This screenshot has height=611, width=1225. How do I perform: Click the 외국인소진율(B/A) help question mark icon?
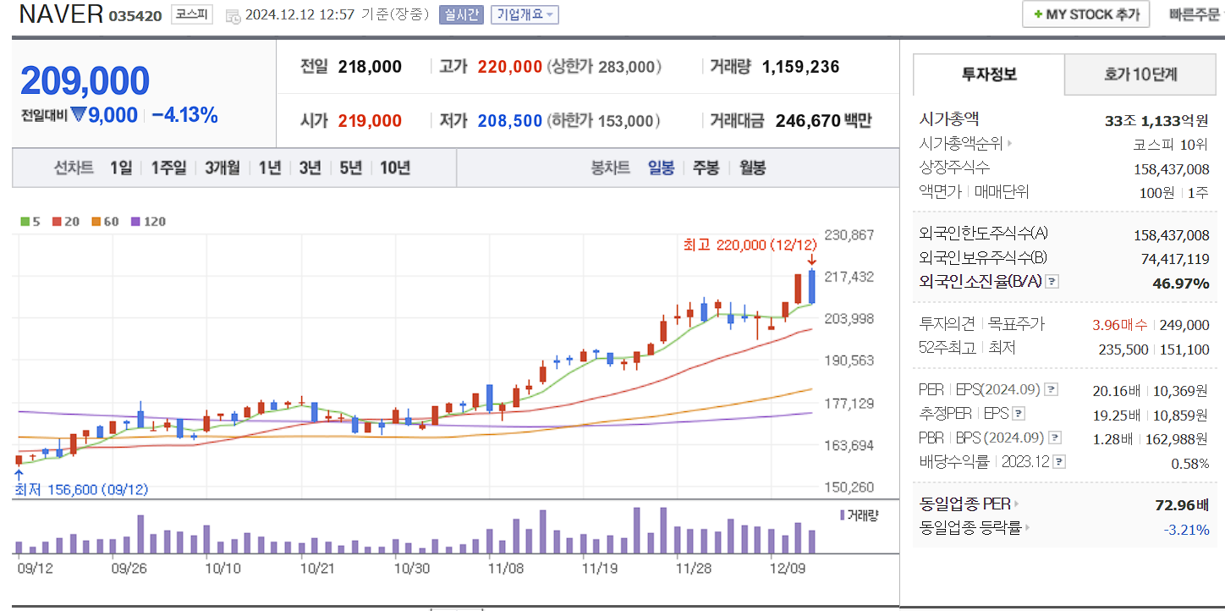(1052, 283)
